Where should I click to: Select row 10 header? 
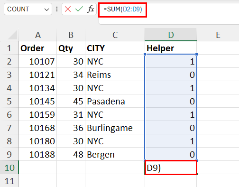coord(9,168)
